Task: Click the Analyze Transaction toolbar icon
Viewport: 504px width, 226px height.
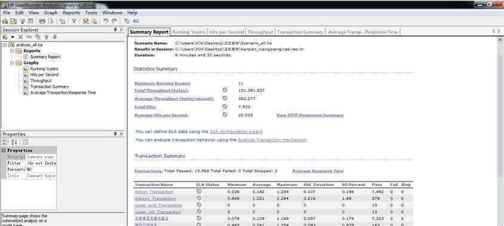Action: click(85, 21)
